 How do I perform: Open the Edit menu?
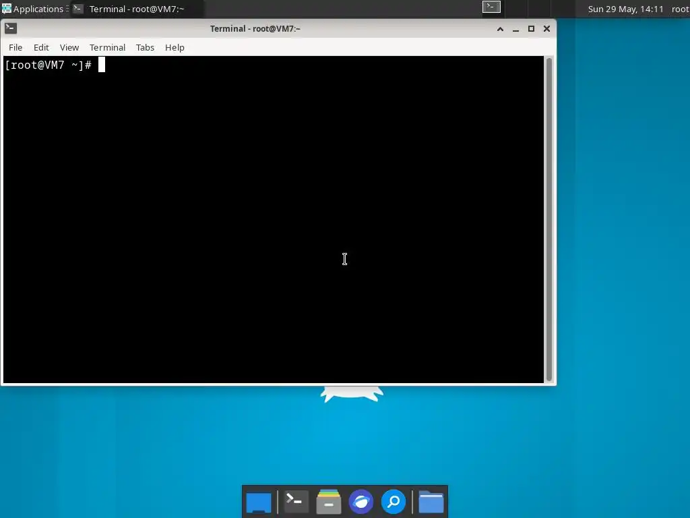(x=41, y=48)
